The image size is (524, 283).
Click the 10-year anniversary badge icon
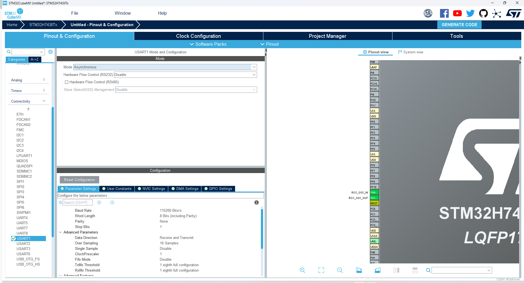(x=428, y=13)
